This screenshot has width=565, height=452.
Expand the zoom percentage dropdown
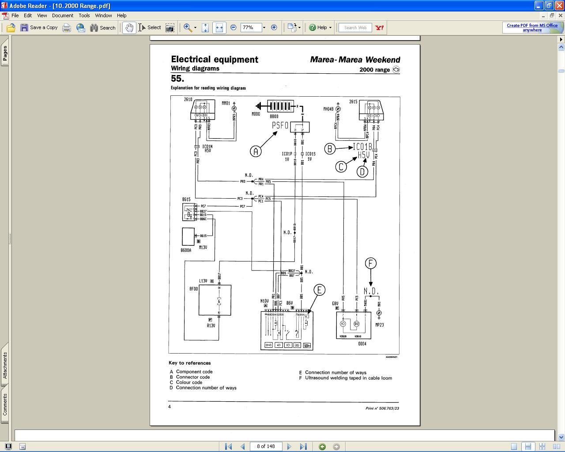pos(264,27)
